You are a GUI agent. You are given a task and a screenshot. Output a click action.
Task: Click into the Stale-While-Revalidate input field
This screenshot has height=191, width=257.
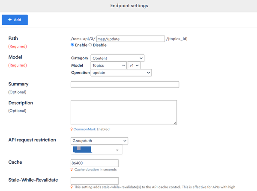pyautogui.click(x=95, y=181)
